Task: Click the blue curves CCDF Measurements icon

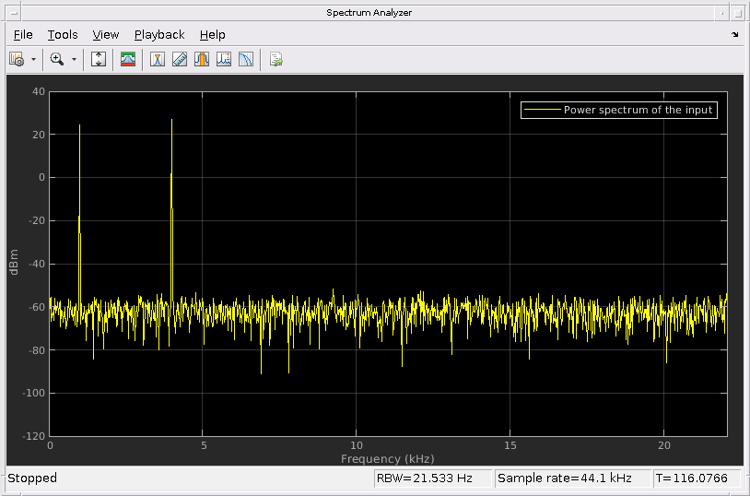Action: click(246, 59)
